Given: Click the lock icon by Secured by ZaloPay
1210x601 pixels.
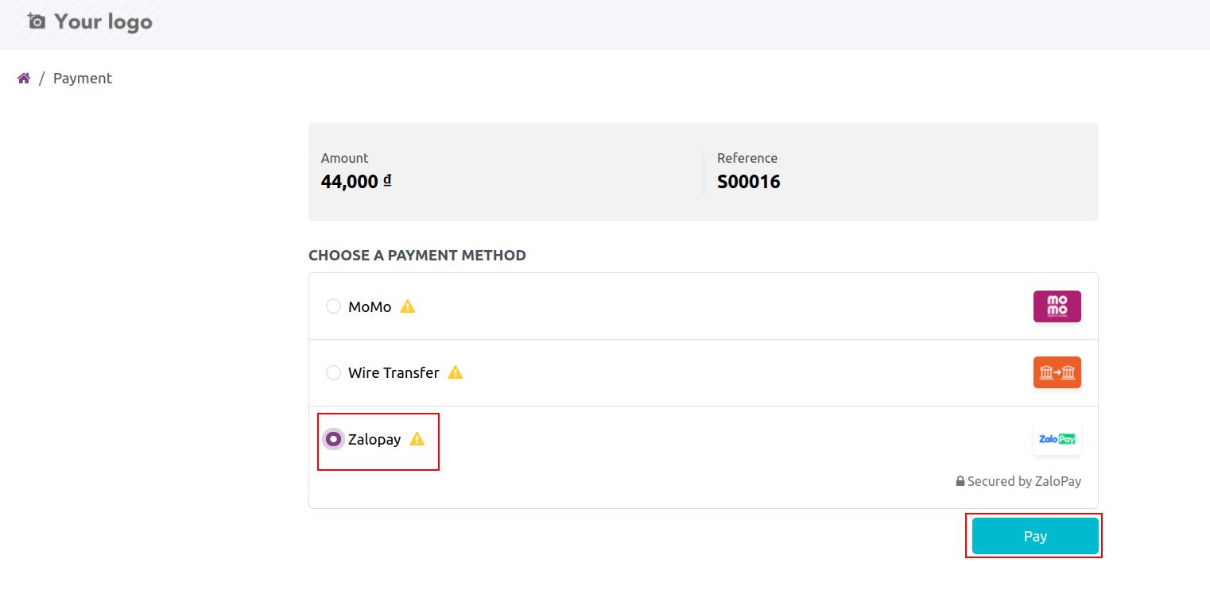Looking at the screenshot, I should tap(960, 481).
